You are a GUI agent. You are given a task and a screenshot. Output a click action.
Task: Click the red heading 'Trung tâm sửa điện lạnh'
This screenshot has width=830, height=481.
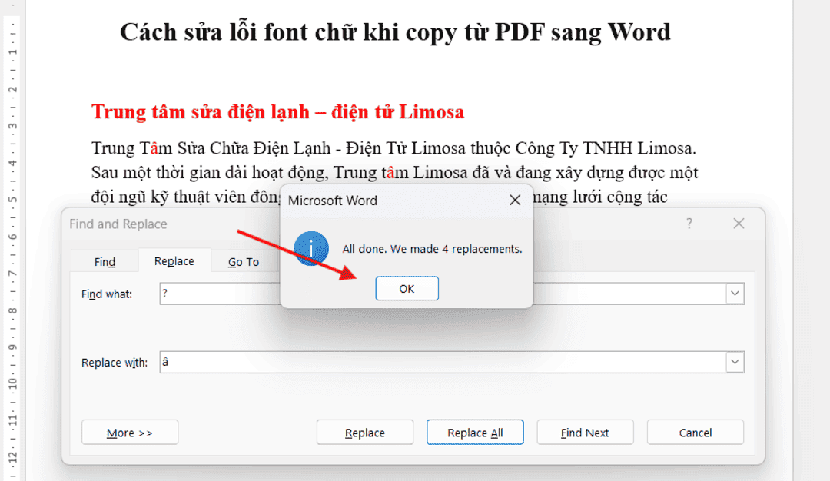(201, 112)
